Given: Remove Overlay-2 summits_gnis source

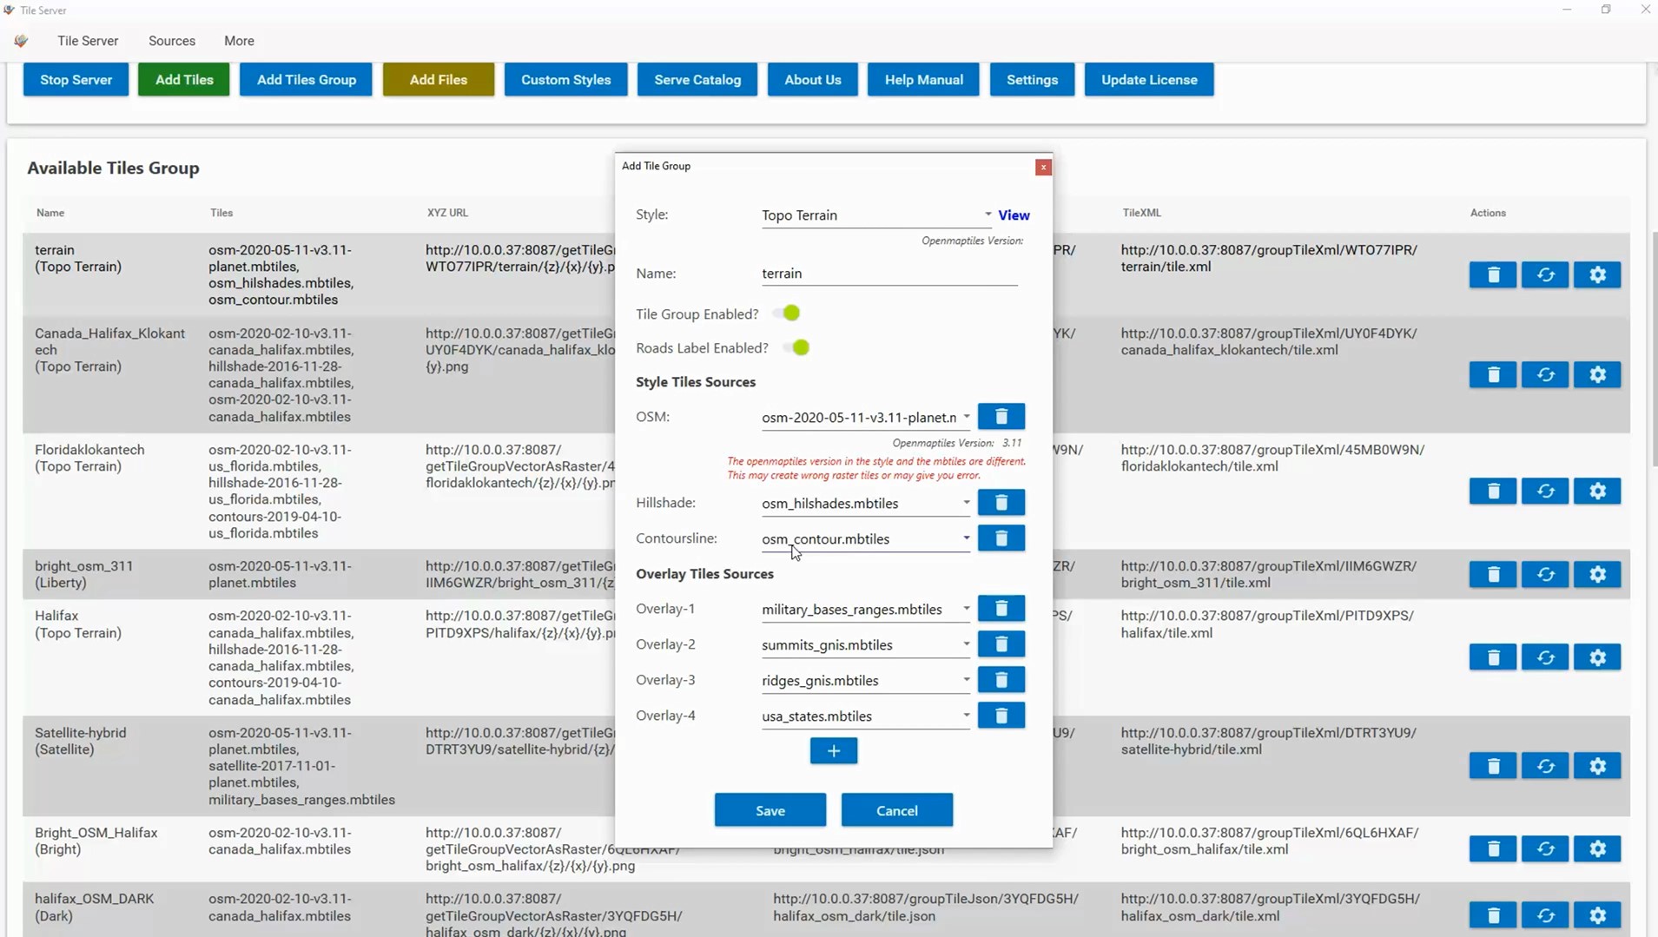Looking at the screenshot, I should tap(1001, 644).
